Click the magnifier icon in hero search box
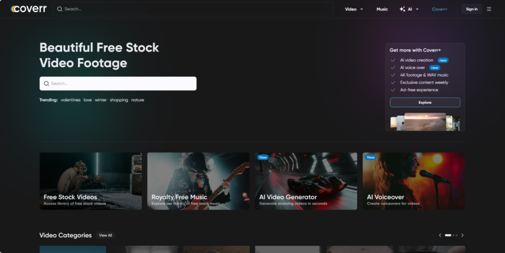505x253 pixels. pyautogui.click(x=46, y=84)
